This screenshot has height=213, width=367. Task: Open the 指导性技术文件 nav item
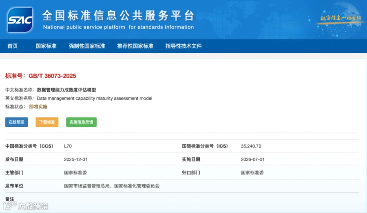coord(183,46)
